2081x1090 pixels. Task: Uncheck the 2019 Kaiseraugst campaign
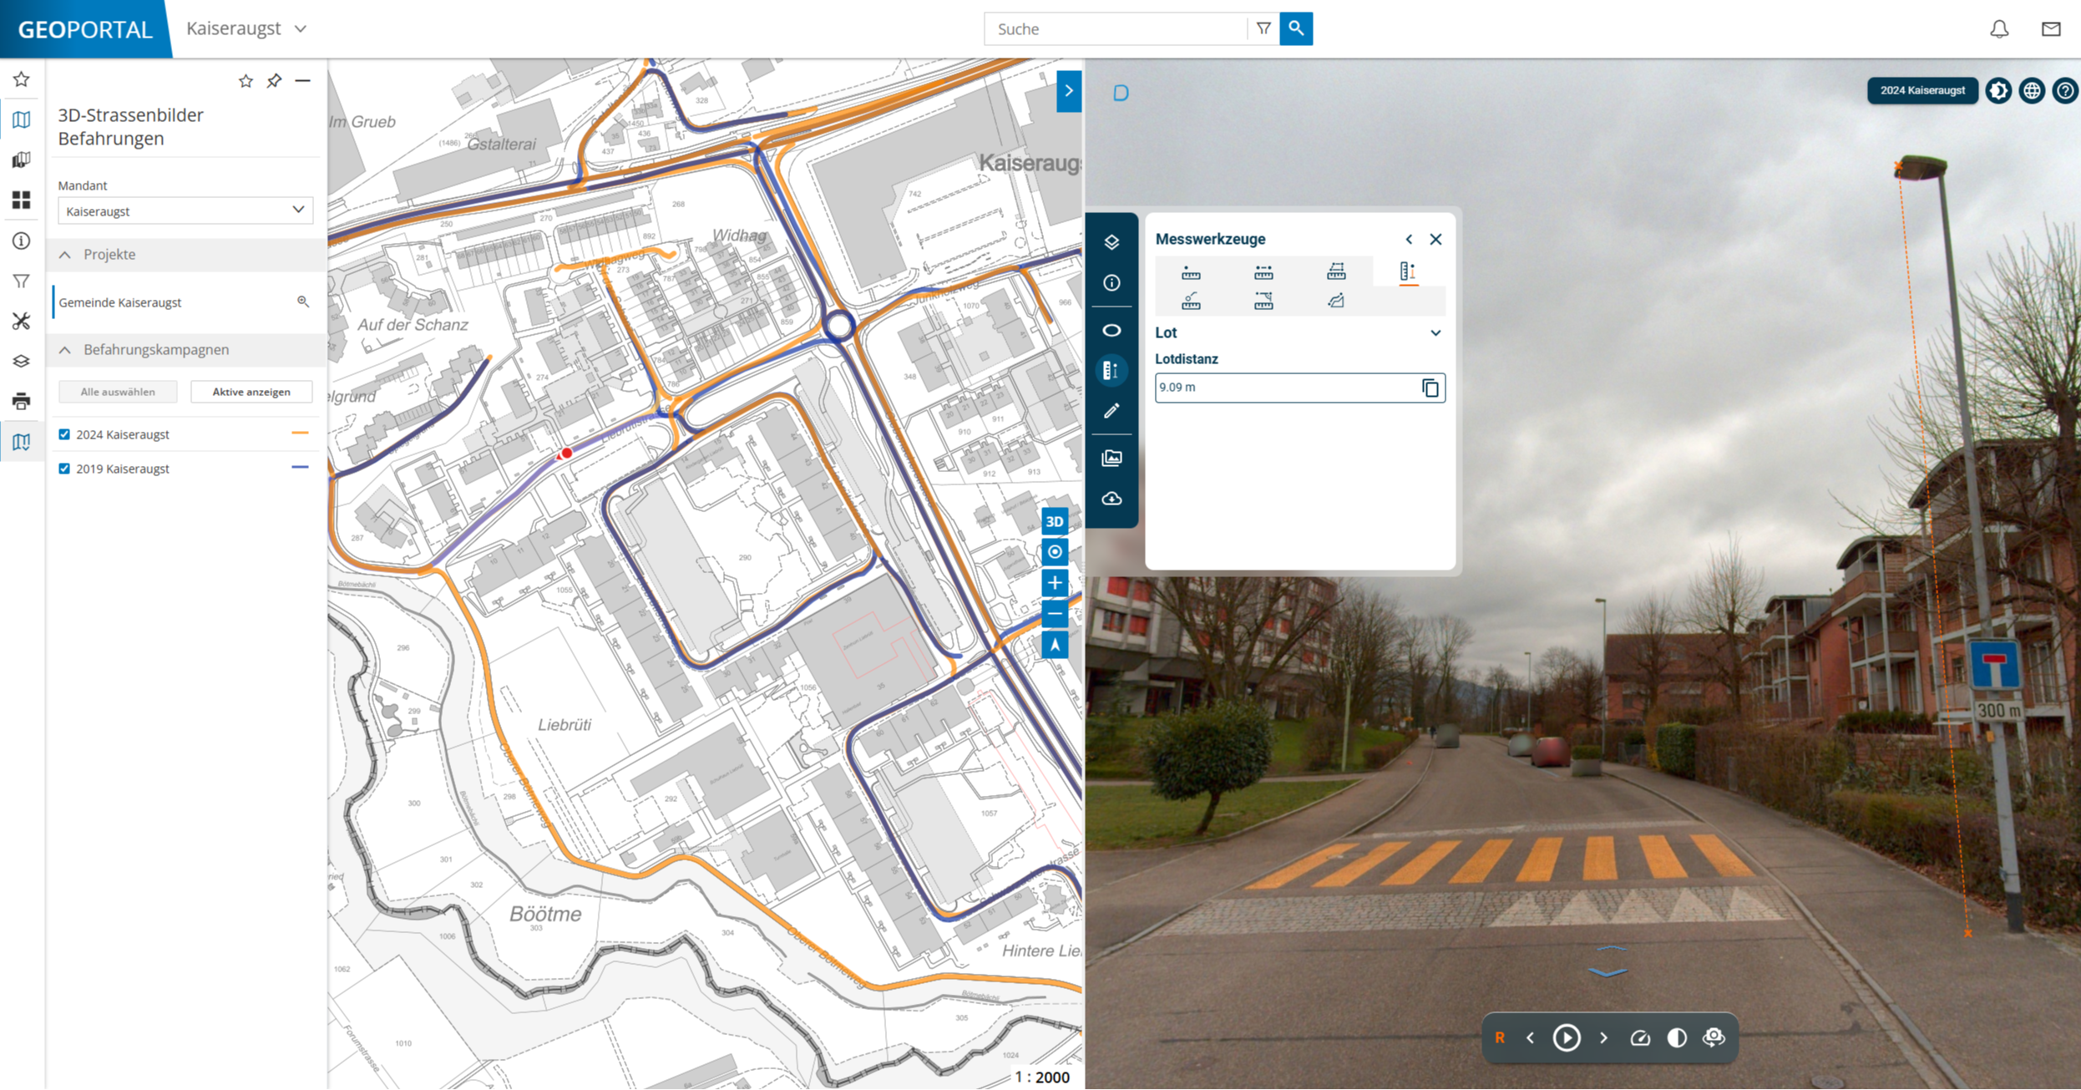click(64, 469)
